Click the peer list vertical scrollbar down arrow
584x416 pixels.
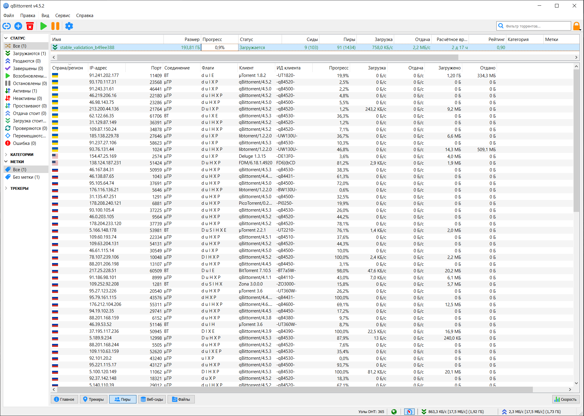coord(576,383)
